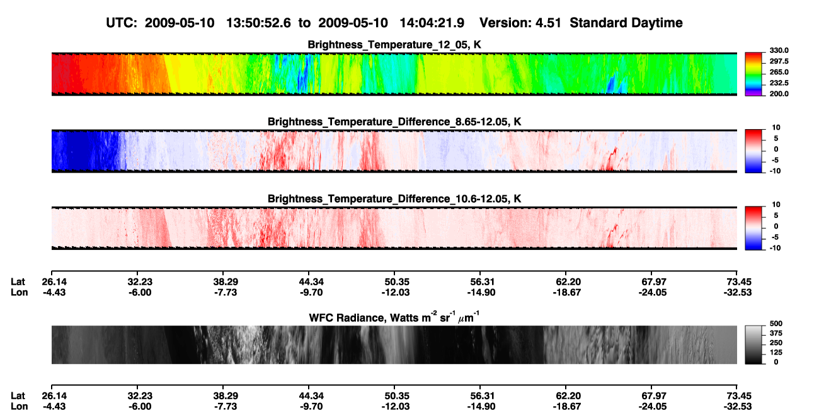Click the Brightness_Temperature_12_05 image strip
The width and height of the screenshot is (819, 420).
pyautogui.click(x=394, y=74)
